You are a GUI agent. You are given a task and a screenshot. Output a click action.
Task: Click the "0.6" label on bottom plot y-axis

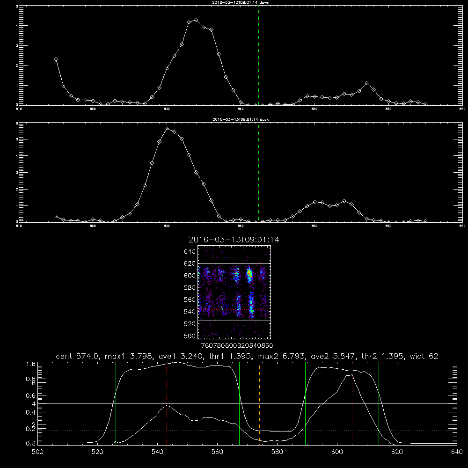point(31,395)
